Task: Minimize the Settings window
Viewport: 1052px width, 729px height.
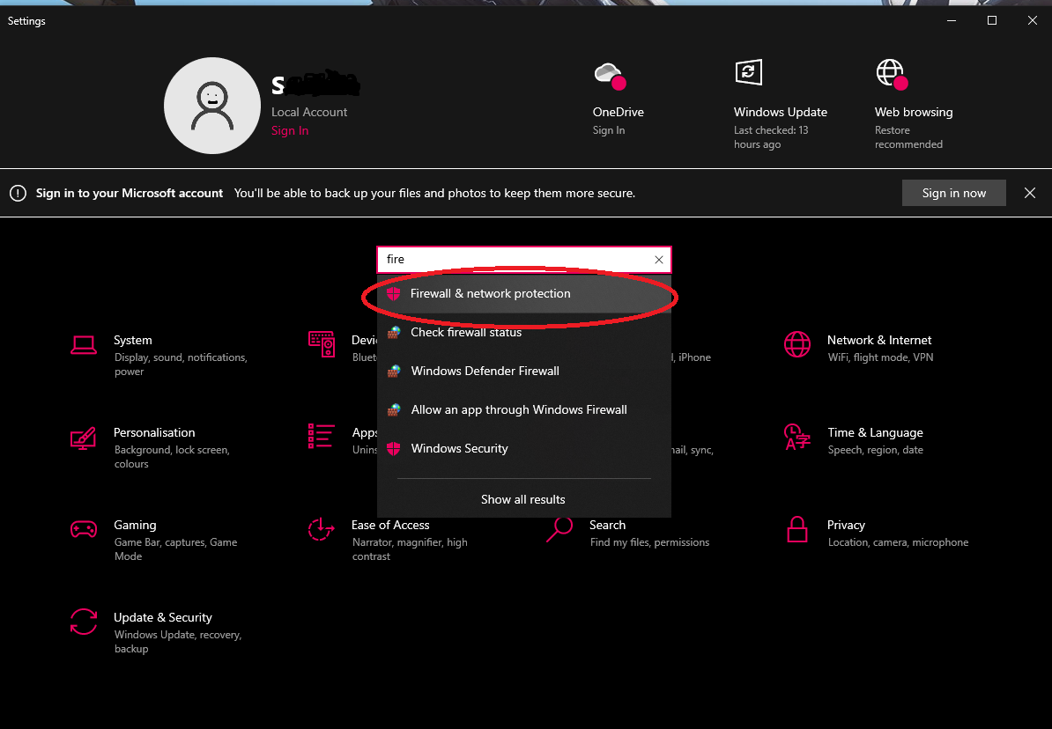Action: (952, 21)
